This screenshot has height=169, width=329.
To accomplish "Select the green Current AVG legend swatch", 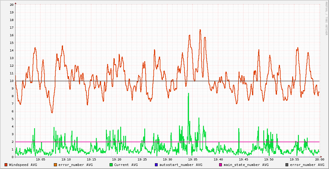I will pyautogui.click(x=111, y=165).
